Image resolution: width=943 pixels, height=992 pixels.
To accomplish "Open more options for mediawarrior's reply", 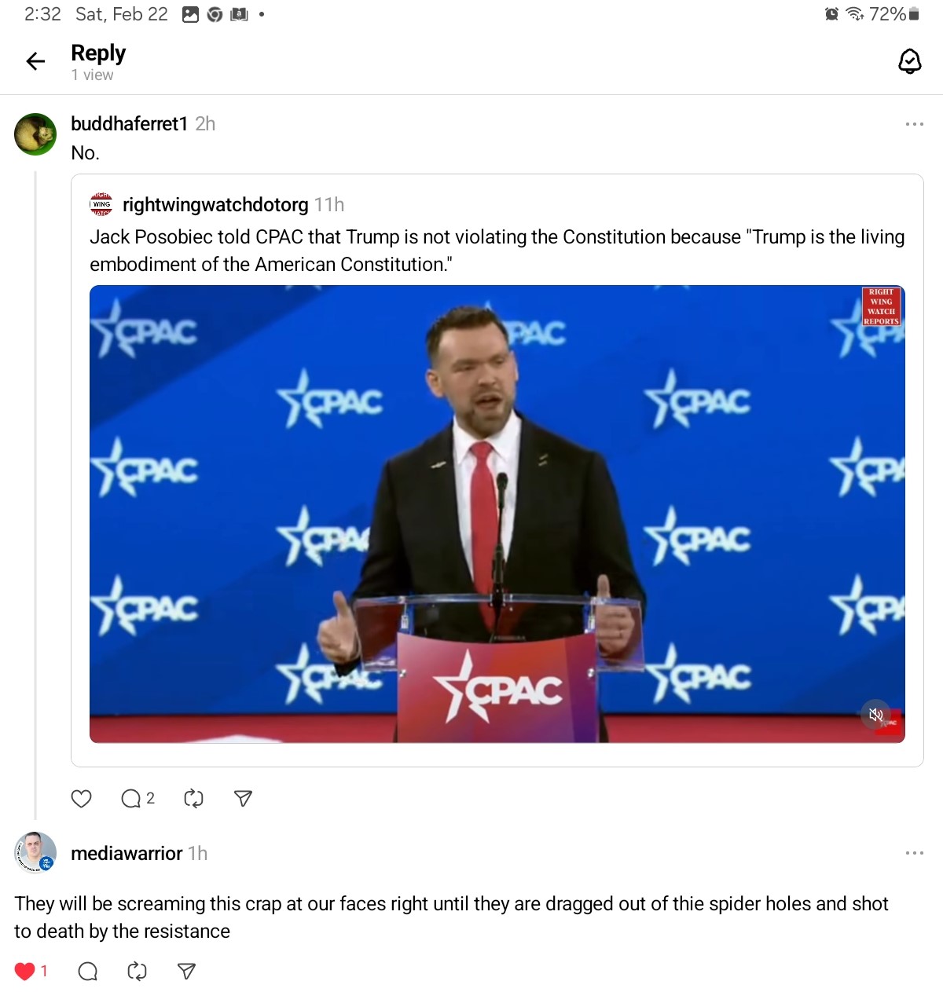I will coord(914,853).
